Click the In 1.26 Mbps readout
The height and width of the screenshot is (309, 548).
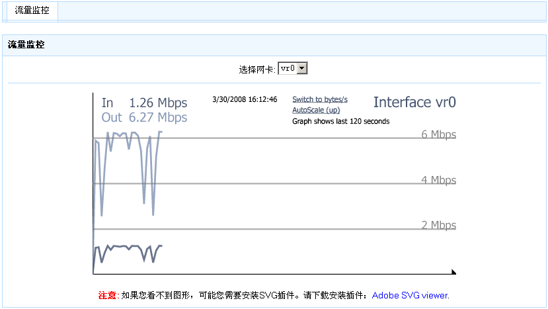coord(144,103)
